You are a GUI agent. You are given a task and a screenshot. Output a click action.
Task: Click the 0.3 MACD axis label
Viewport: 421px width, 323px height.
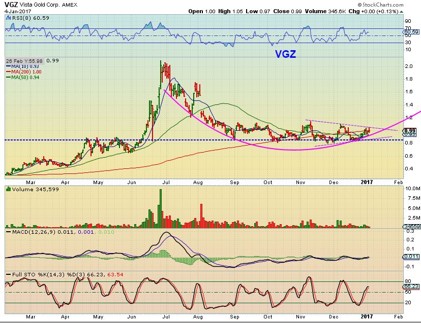pos(410,231)
